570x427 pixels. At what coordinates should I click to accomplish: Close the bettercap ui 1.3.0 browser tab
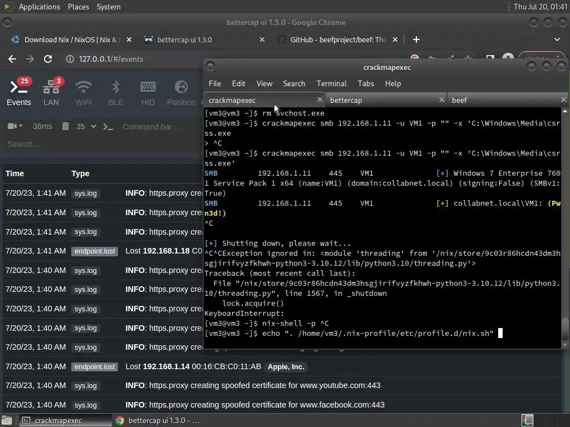262,39
